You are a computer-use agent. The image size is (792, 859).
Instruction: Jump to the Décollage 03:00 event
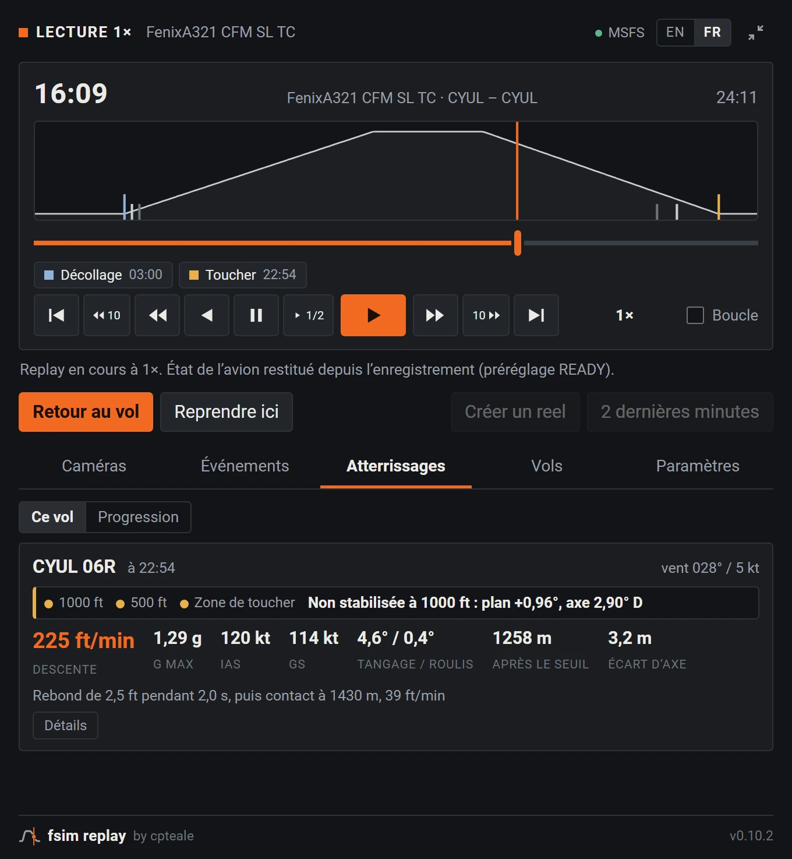104,275
